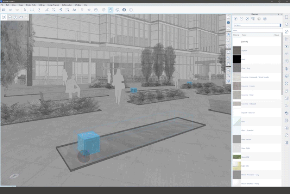
Task: Toggle the highlighted hand tool button
Action: [111, 10]
